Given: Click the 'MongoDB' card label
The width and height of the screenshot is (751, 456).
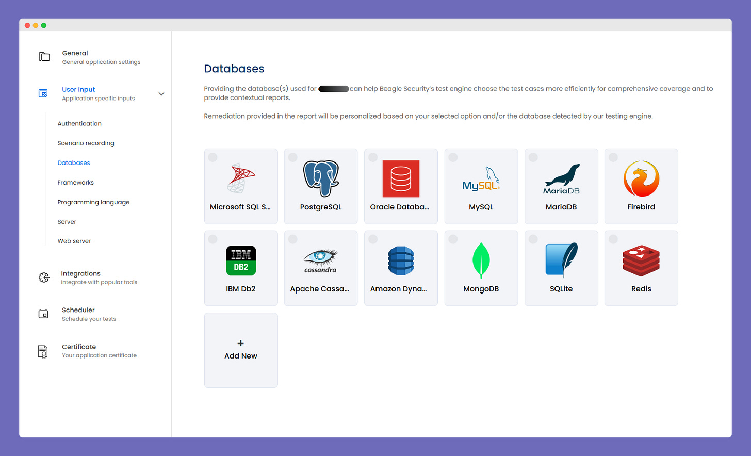Looking at the screenshot, I should (x=481, y=289).
